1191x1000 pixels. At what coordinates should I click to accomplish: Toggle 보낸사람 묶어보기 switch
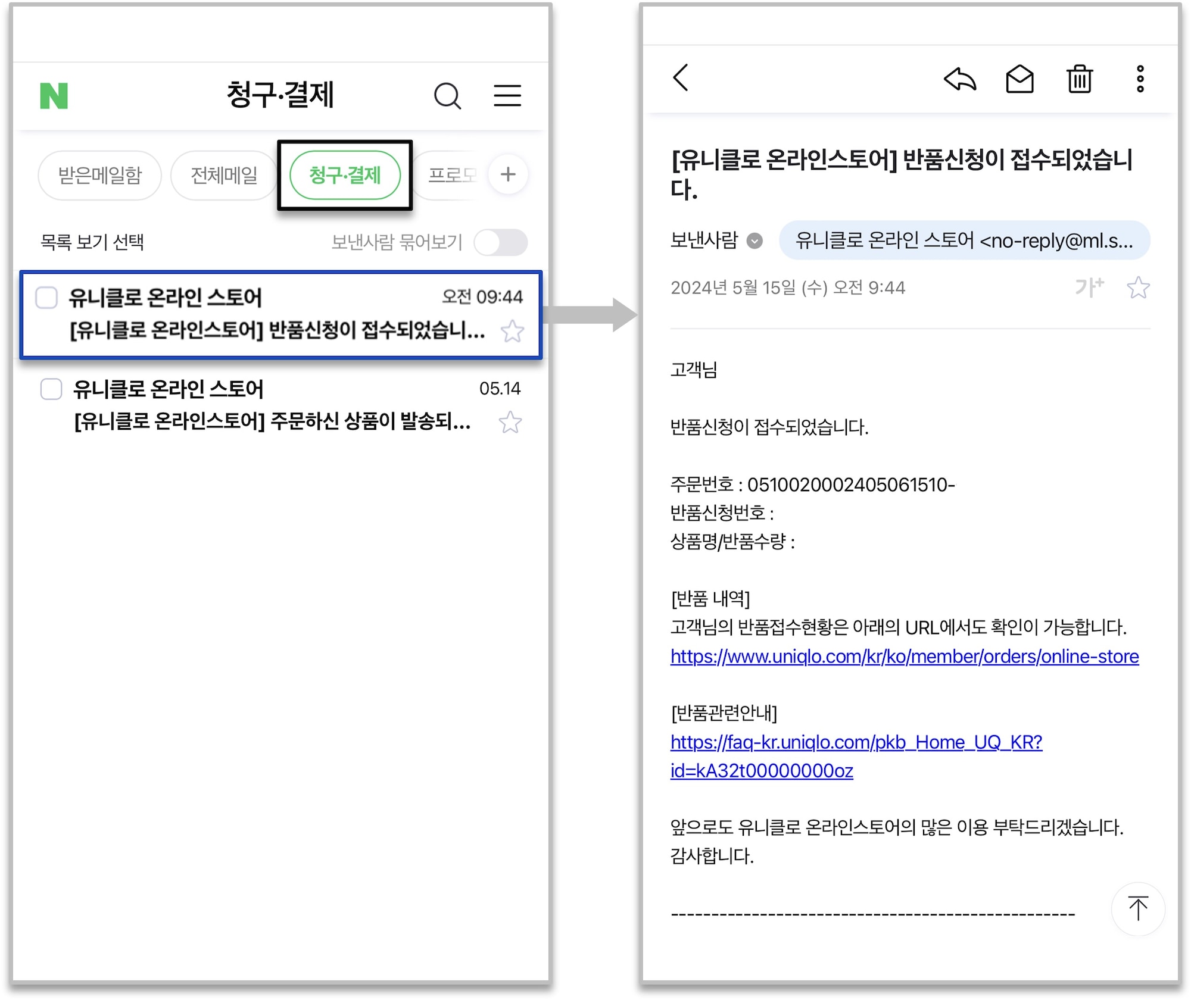pyautogui.click(x=501, y=242)
